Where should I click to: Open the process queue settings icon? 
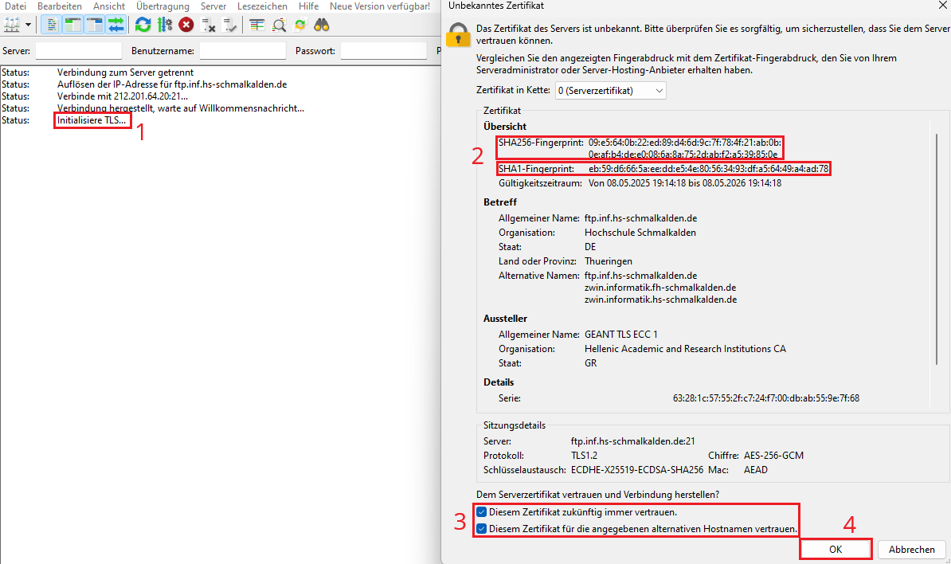pos(165,25)
